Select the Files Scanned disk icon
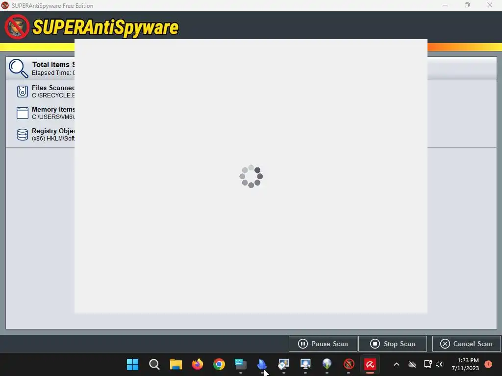The width and height of the screenshot is (502, 376). 22,92
